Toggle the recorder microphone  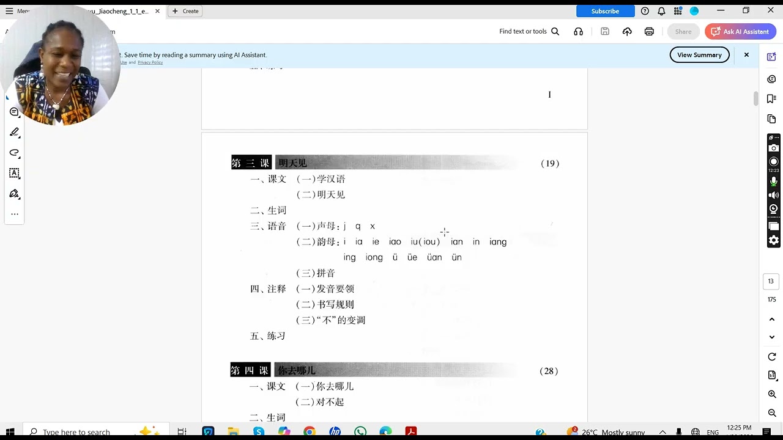pos(774,182)
